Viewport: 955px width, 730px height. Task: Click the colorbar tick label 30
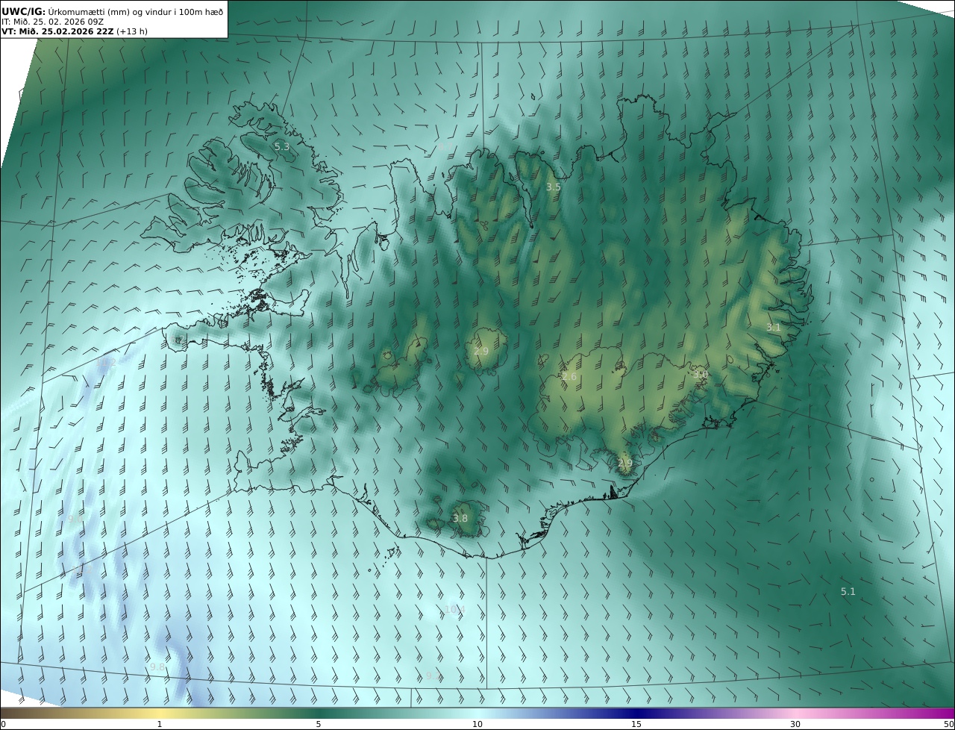click(795, 724)
